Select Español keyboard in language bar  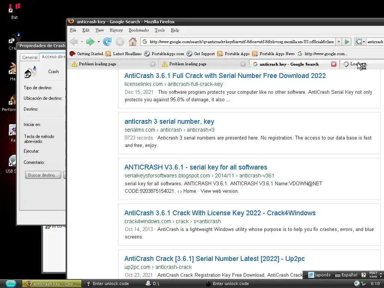(346, 275)
